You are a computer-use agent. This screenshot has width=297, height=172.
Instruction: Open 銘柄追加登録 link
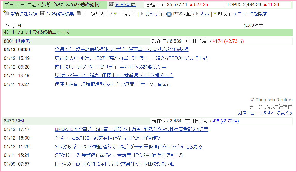(23, 14)
